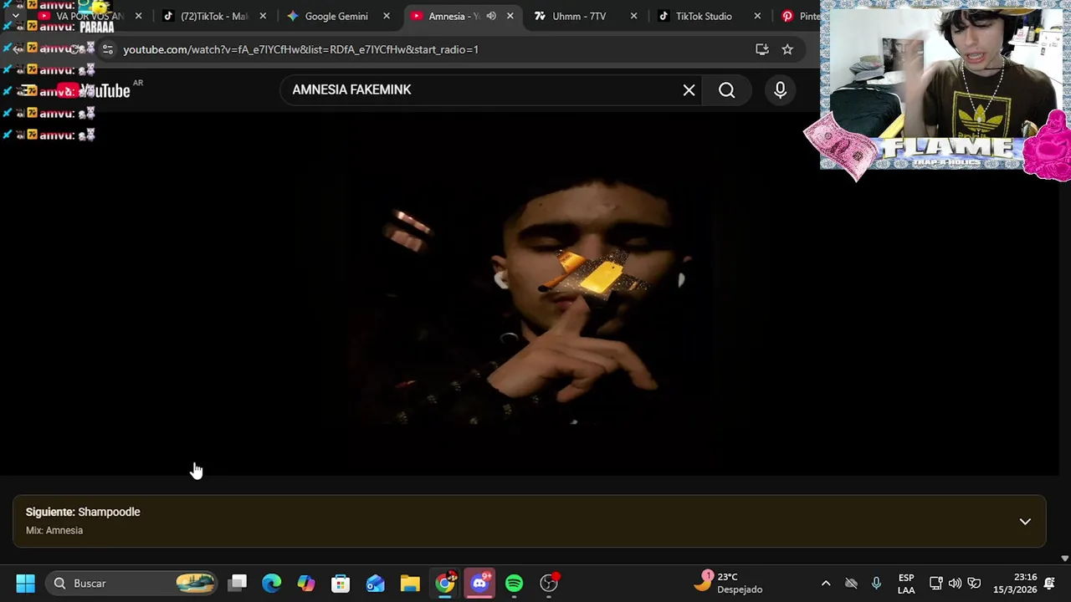Screen dimensions: 1071x602
Task: Open the weather widget showing 23°C Despejado
Action: click(728, 583)
